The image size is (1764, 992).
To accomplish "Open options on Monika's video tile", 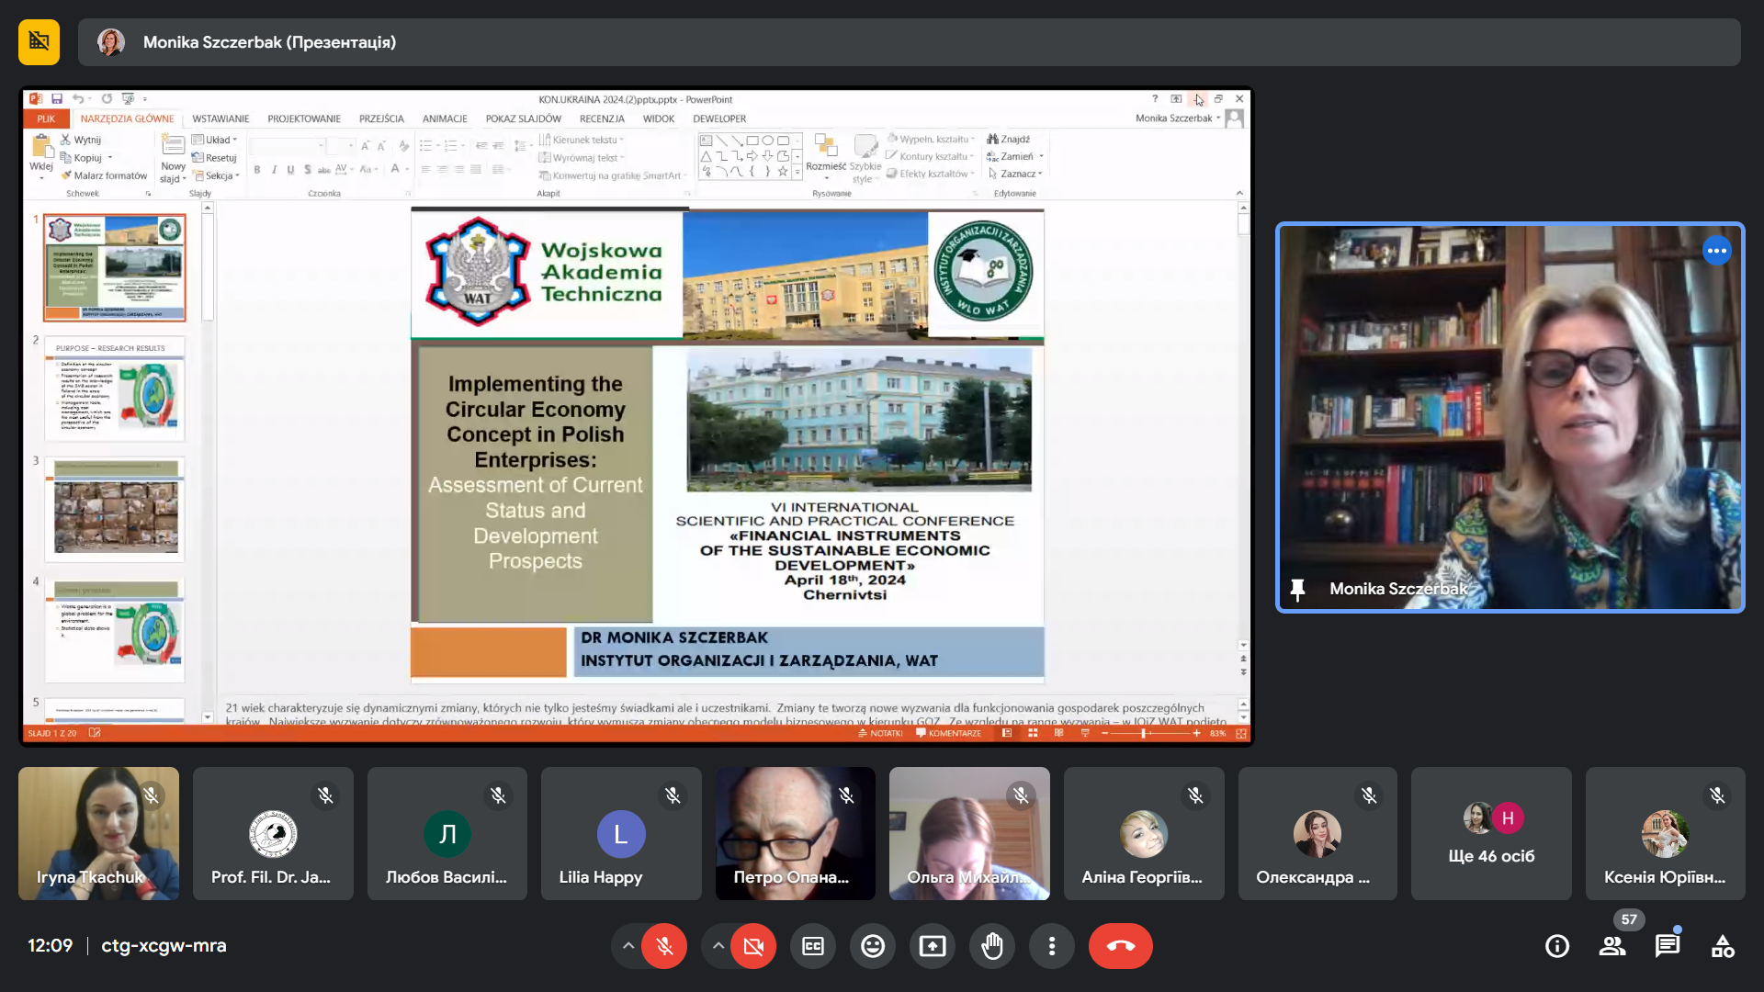I will [1716, 251].
